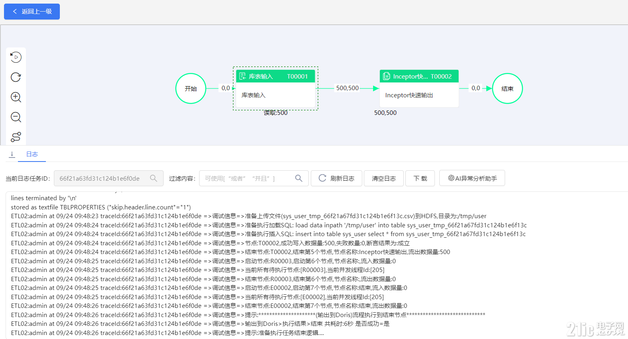Click the 500,500 connection label
Viewport: 628px width, 339px height.
tap(348, 88)
